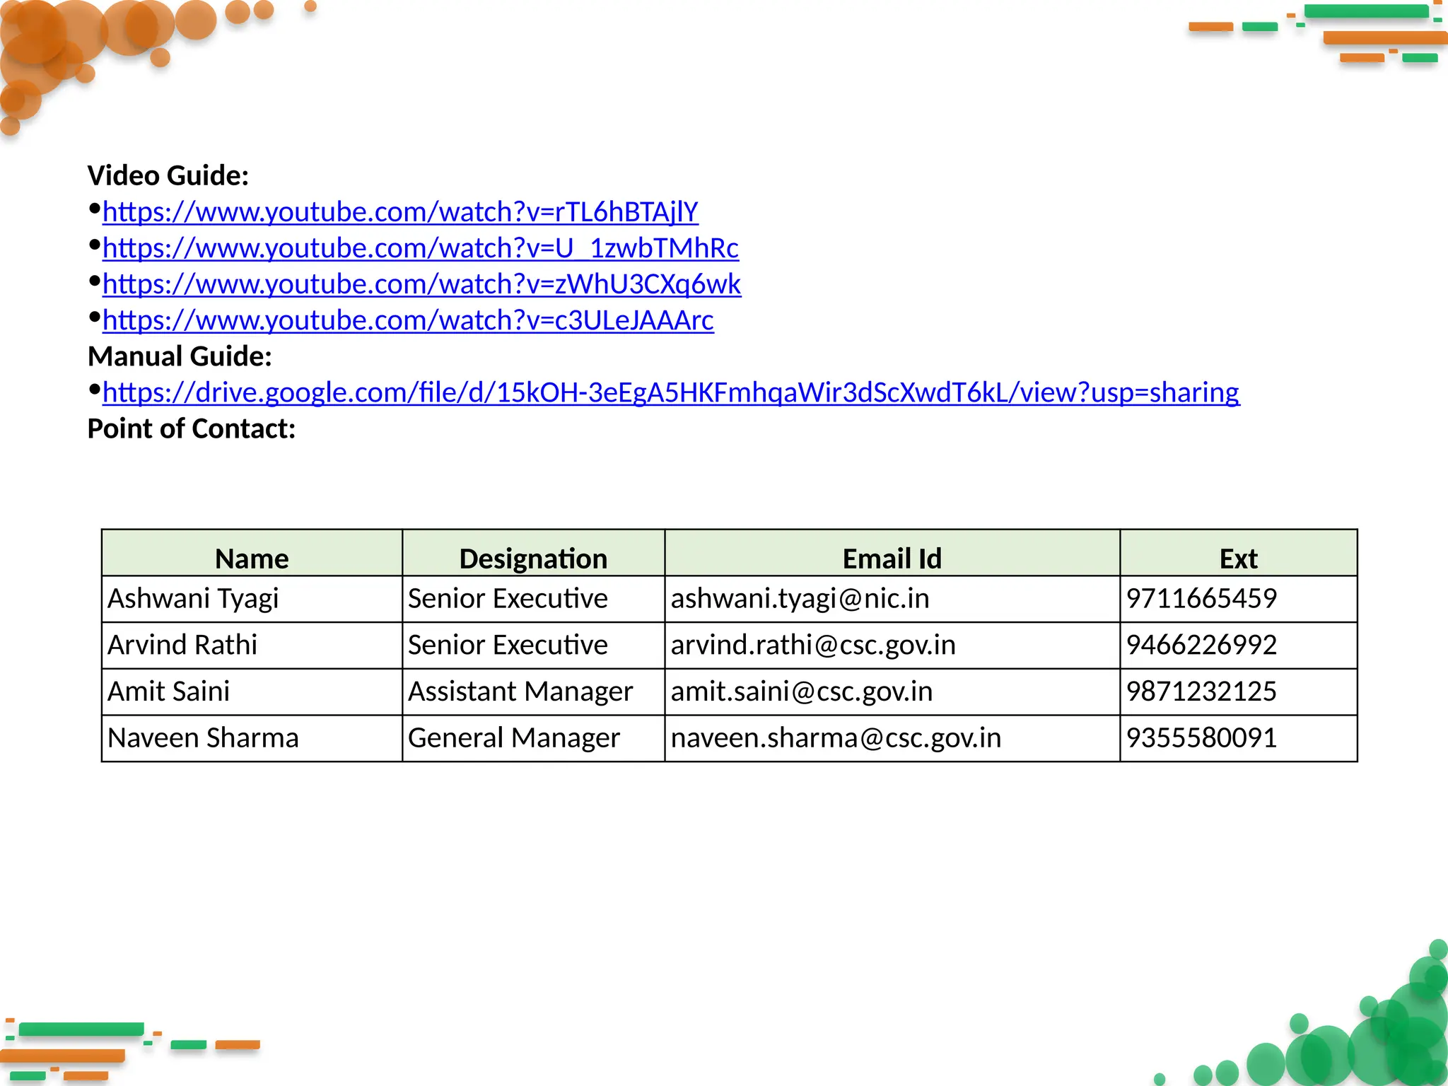This screenshot has height=1086, width=1448.
Task: Open the c3ULeJAAArc YouTube video link
Action: tap(408, 320)
